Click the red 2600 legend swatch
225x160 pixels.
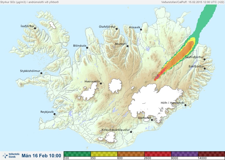click(158, 154)
